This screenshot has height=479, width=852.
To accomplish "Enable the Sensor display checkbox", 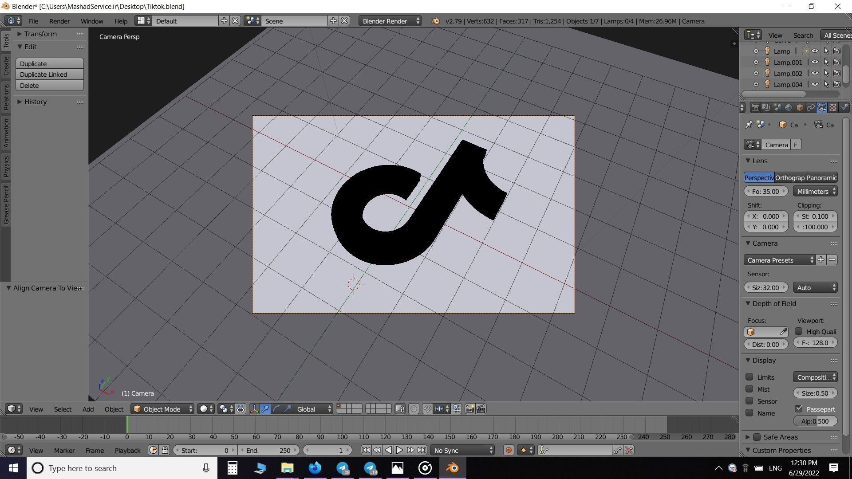I will click(x=749, y=401).
